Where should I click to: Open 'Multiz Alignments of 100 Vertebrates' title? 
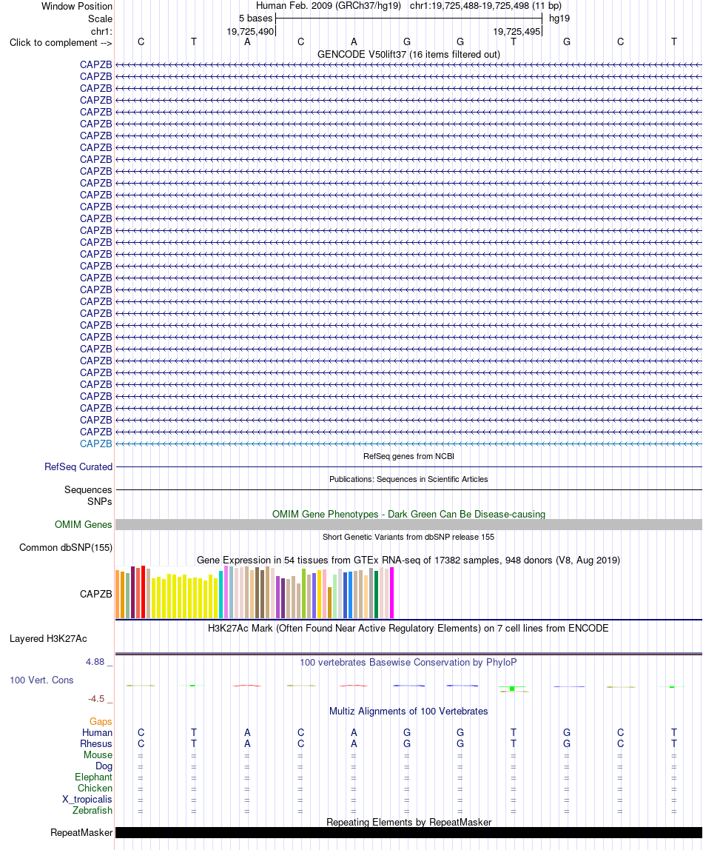click(x=408, y=712)
